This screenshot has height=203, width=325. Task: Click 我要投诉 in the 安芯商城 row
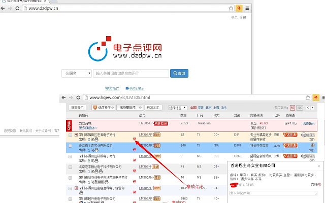tap(309, 123)
